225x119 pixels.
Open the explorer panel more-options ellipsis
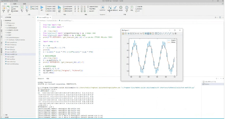coord(33,17)
